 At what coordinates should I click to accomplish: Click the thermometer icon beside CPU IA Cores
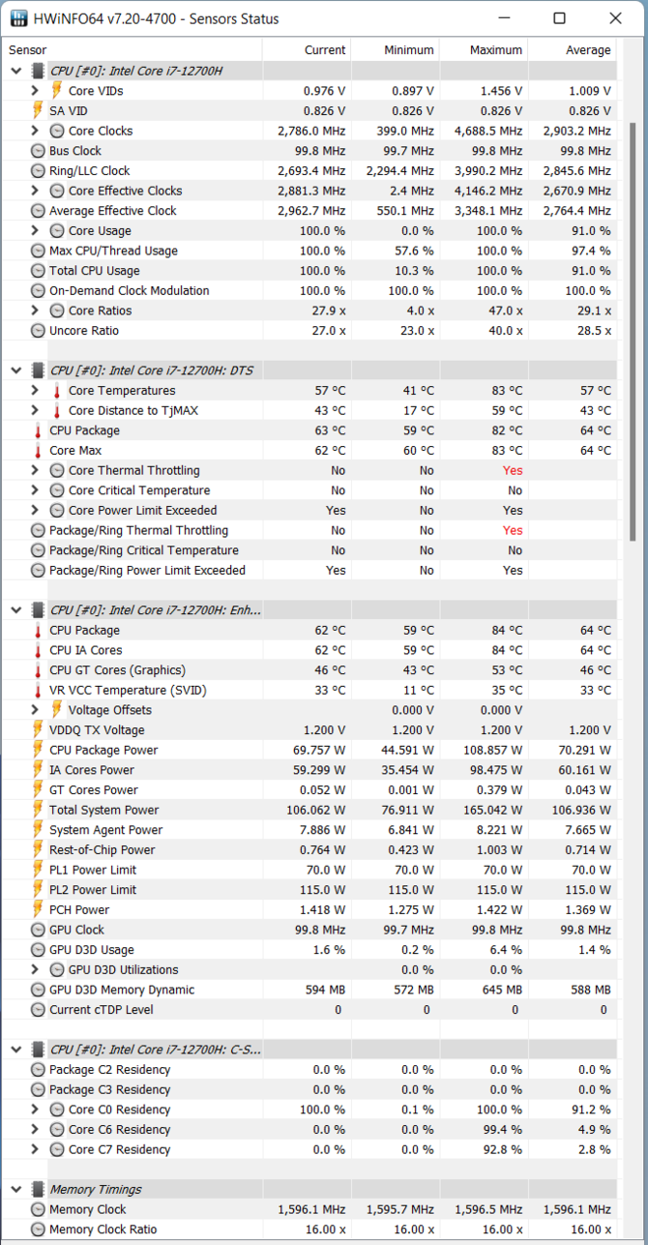(x=38, y=650)
